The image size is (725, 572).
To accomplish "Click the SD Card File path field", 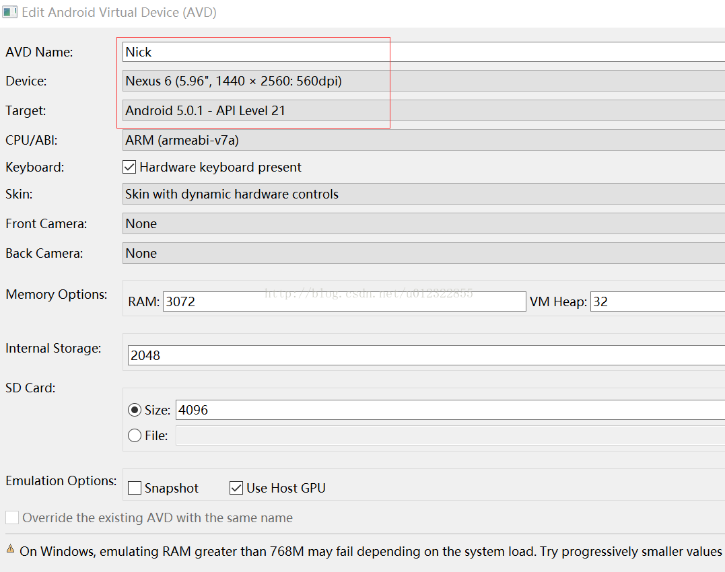I will pyautogui.click(x=450, y=435).
